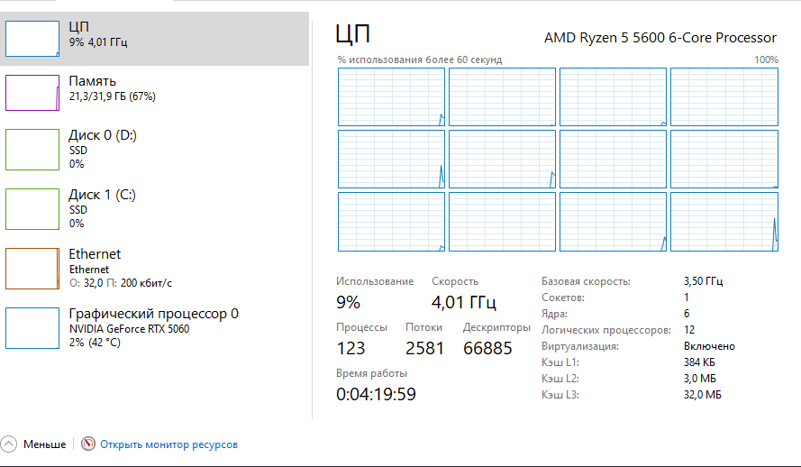
Task: Click the resource monitor gauge icon
Action: click(87, 444)
